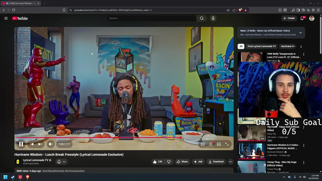Image resolution: width=322 pixels, height=181 pixels.
Task: Open a new browser tab
Action: [x=45, y=3]
